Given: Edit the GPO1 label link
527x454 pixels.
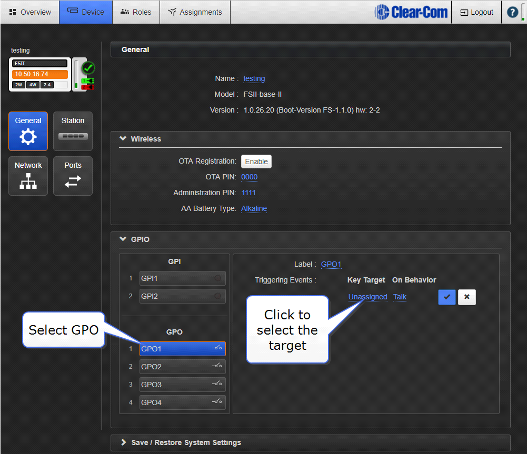Looking at the screenshot, I should (331, 265).
